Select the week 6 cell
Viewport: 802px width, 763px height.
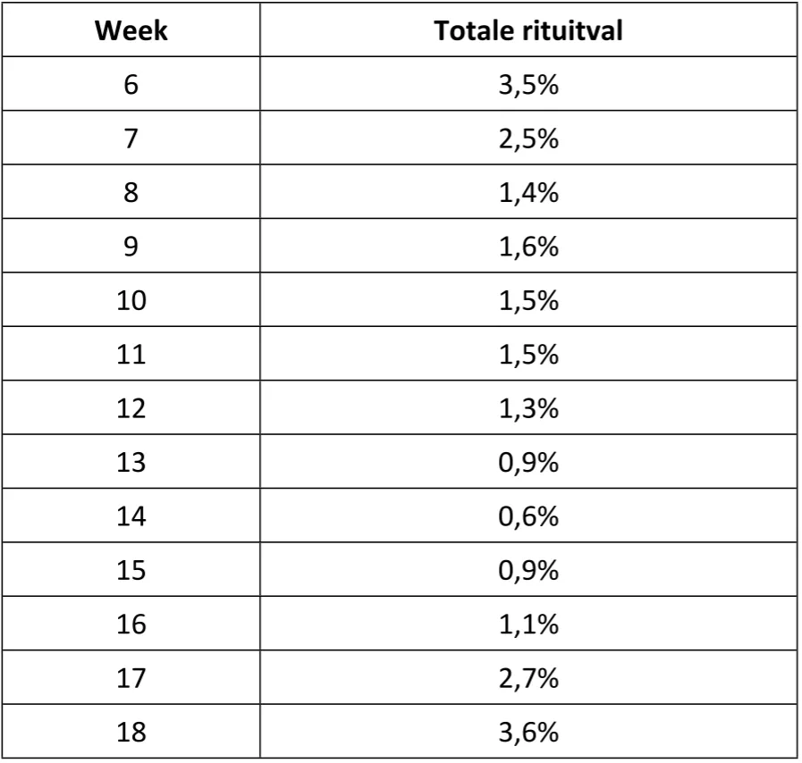[131, 84]
